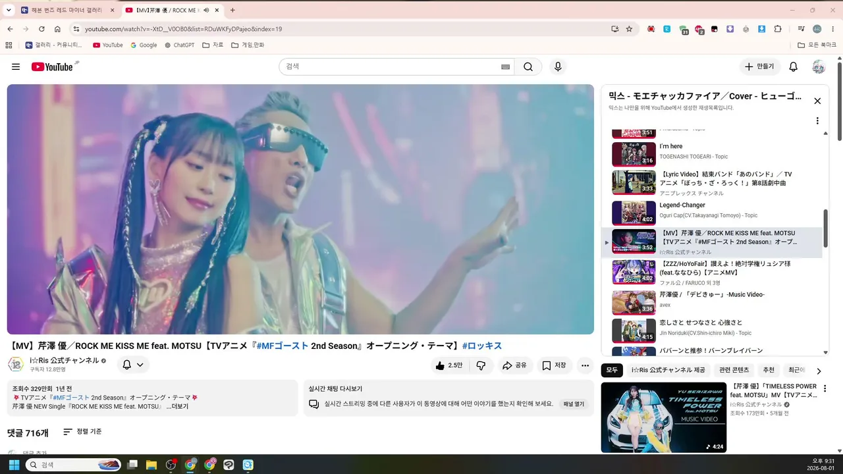The height and width of the screenshot is (474, 843).
Task: Select the 모두 filter chip
Action: 612,371
